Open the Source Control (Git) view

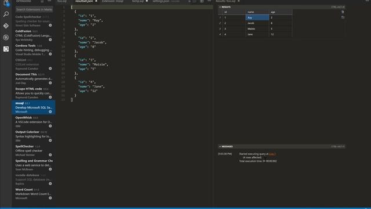tap(6, 26)
